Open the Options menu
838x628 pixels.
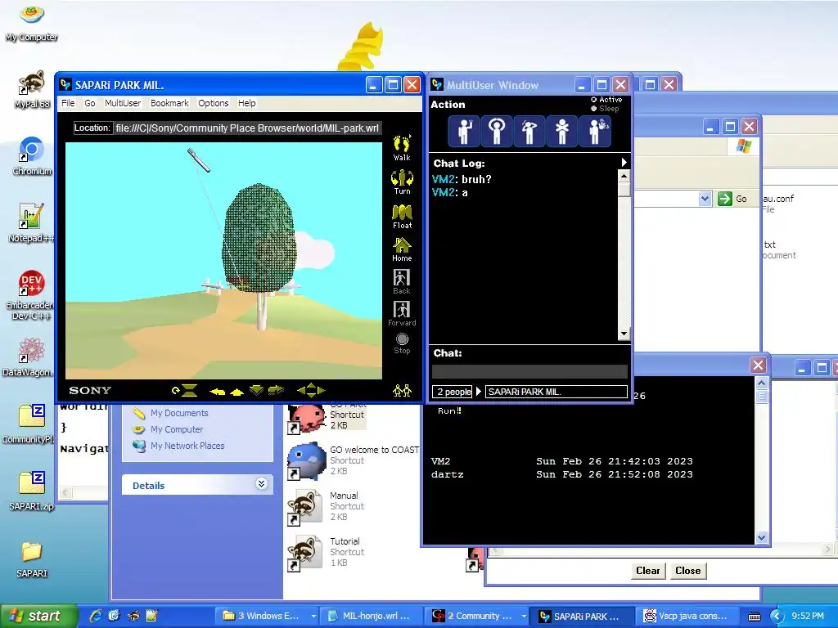214,103
